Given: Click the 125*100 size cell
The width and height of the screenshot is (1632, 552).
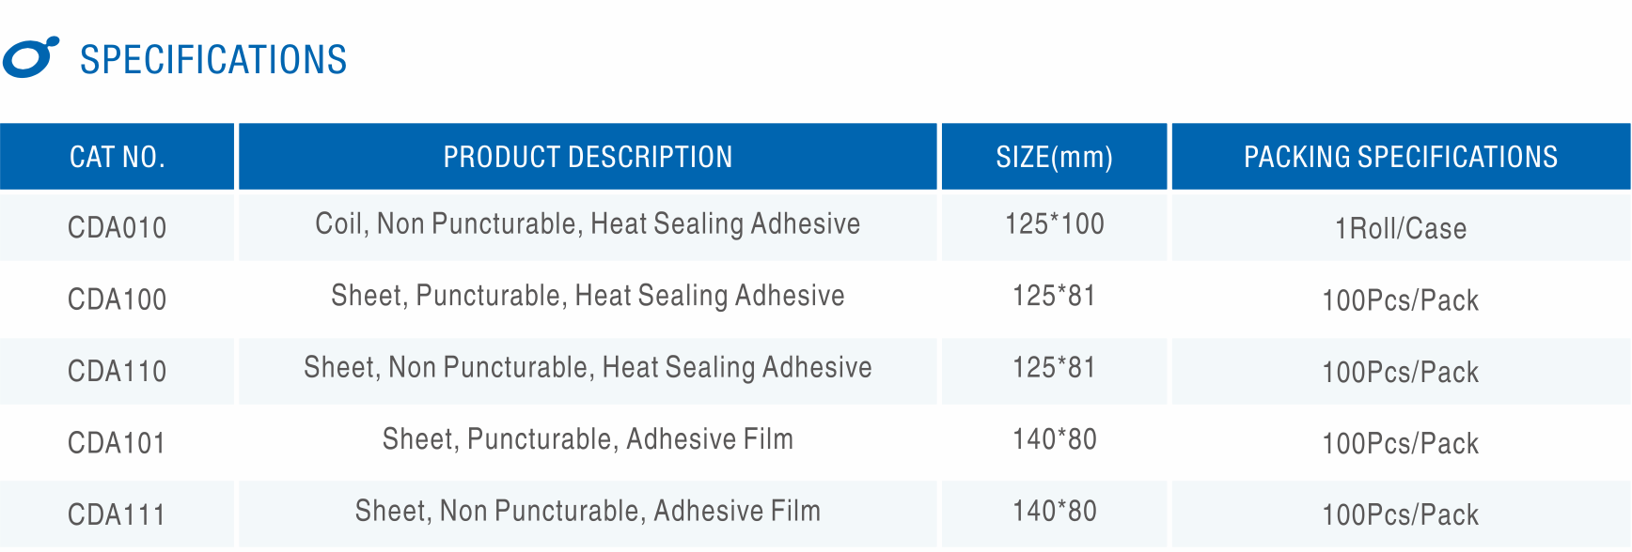Looking at the screenshot, I should (x=1054, y=224).
